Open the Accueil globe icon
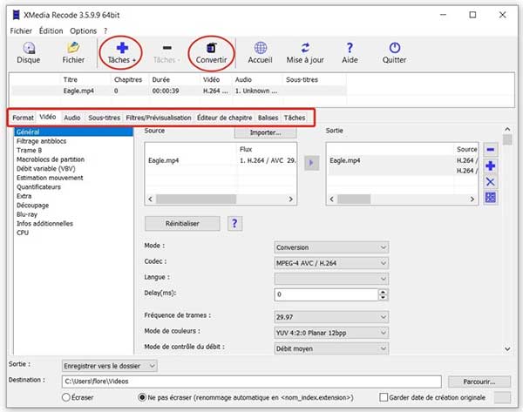 pos(260,52)
